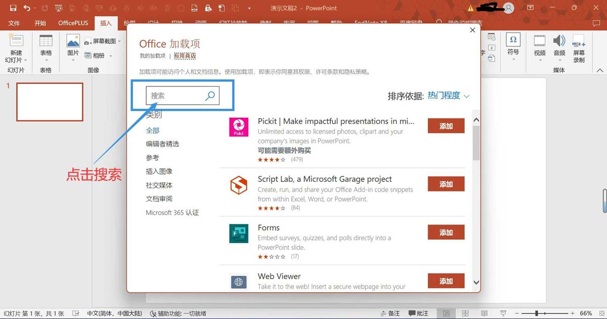Screen dimensions: 607x319
Task: Insert a new slide
Action: coord(16,49)
